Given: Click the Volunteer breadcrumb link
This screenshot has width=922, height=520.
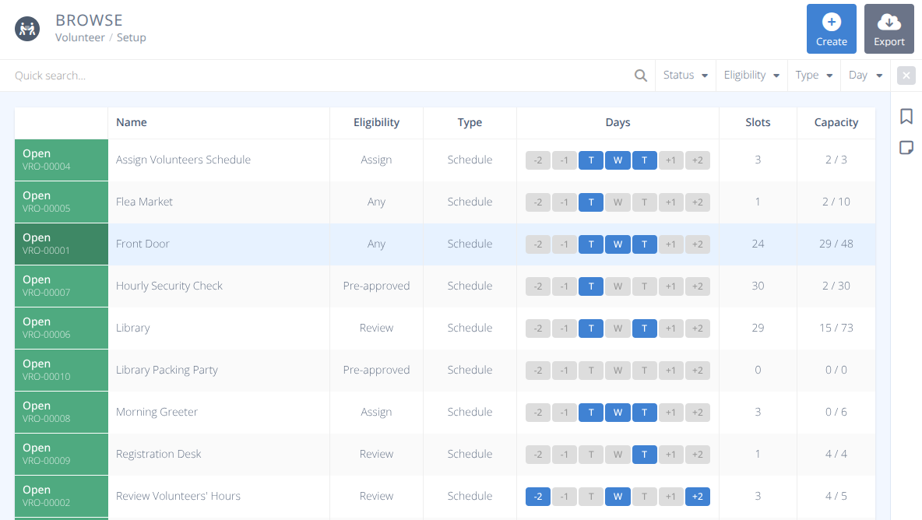Looking at the screenshot, I should pyautogui.click(x=79, y=37).
